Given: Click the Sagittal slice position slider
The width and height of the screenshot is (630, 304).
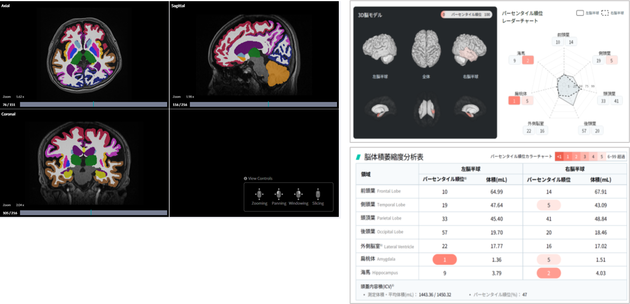Looking at the screenshot, I should 263,105.
